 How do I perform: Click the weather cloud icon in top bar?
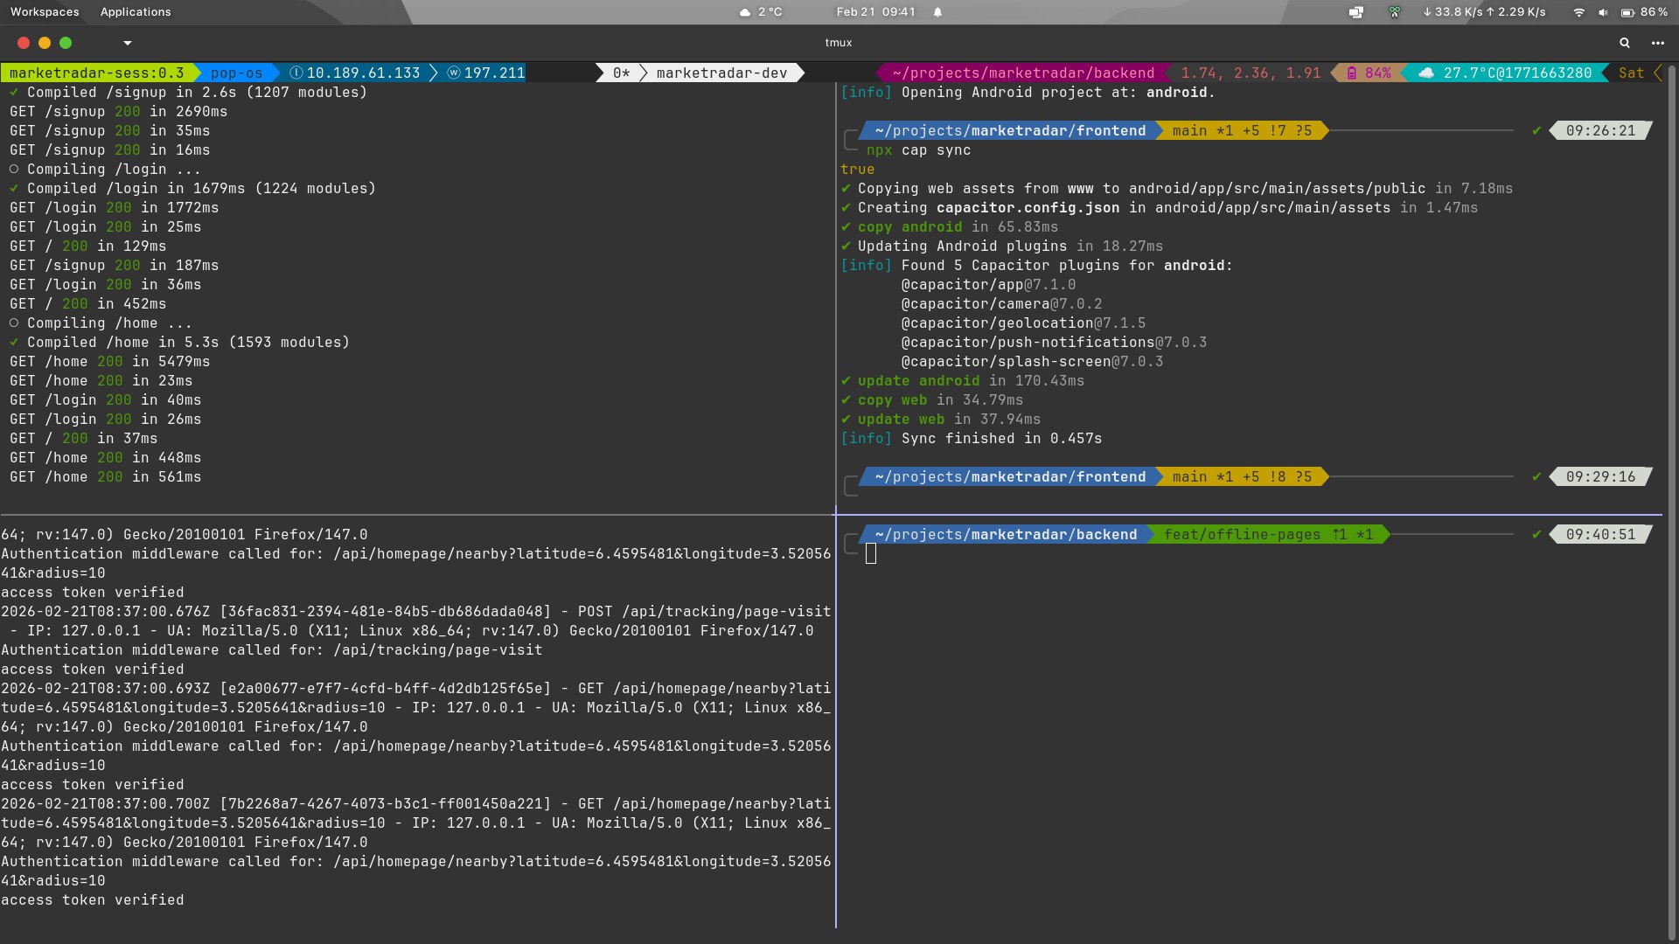click(745, 12)
